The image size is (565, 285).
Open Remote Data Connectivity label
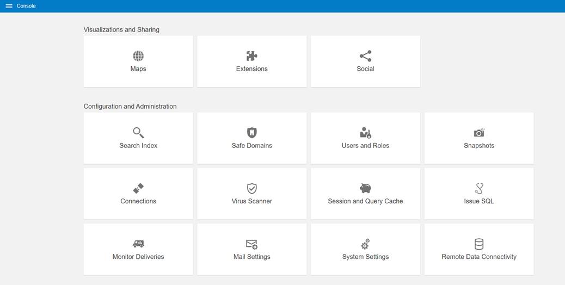click(479, 257)
